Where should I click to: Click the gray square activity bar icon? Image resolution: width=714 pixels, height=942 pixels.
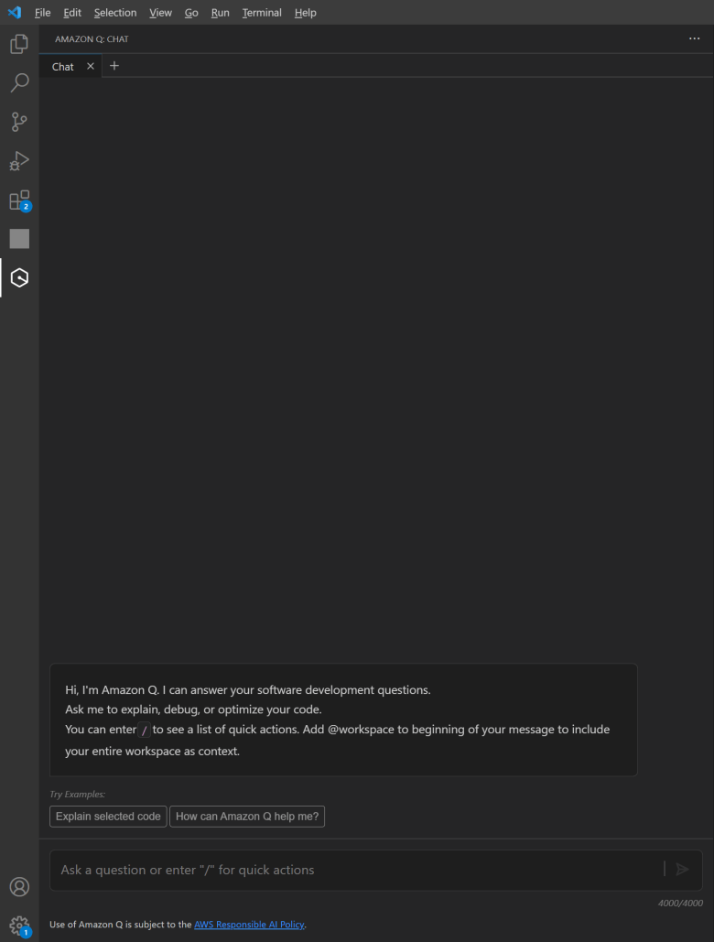[x=19, y=239]
